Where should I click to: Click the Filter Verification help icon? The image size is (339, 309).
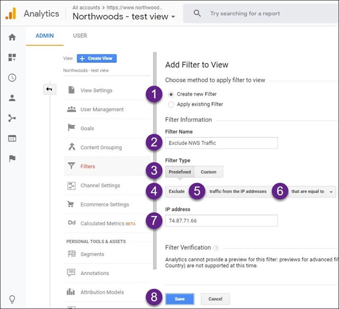point(216,248)
